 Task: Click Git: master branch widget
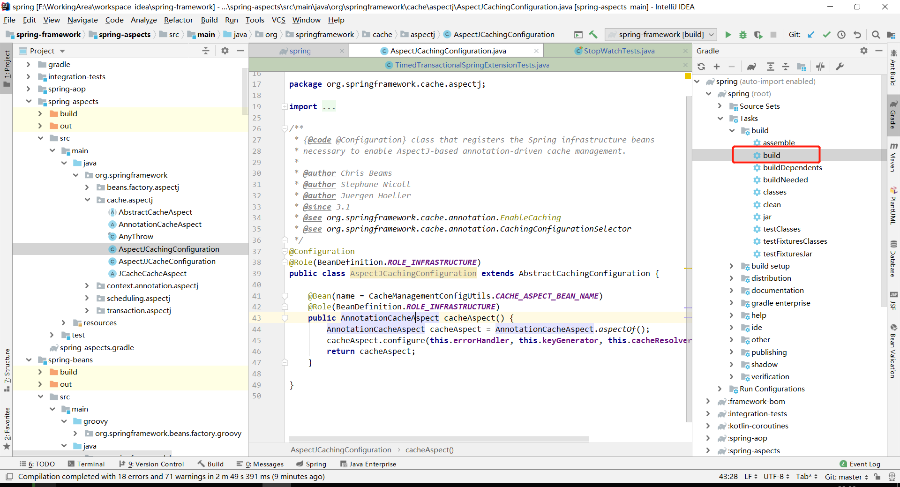tap(847, 477)
